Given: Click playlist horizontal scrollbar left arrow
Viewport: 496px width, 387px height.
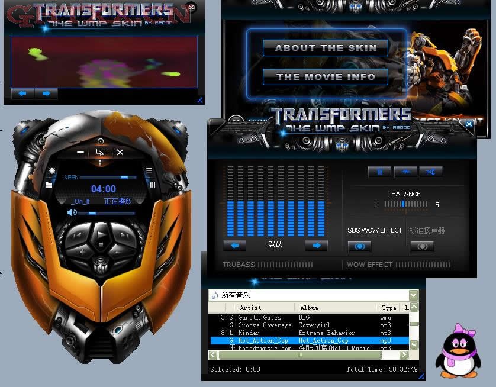Looking at the screenshot, I should click(x=213, y=355).
